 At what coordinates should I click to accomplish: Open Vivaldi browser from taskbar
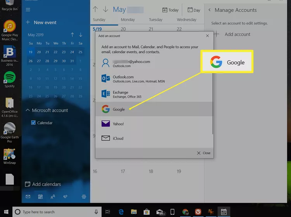tap(198, 212)
